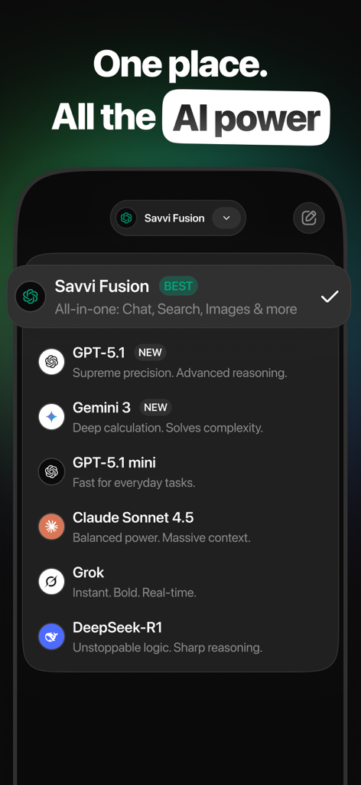The width and height of the screenshot is (361, 785).
Task: Select the GPT-5.1 model option
Action: (x=180, y=362)
